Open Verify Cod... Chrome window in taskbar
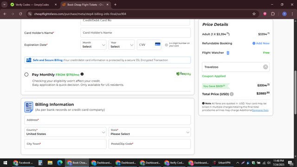 (x=174, y=163)
